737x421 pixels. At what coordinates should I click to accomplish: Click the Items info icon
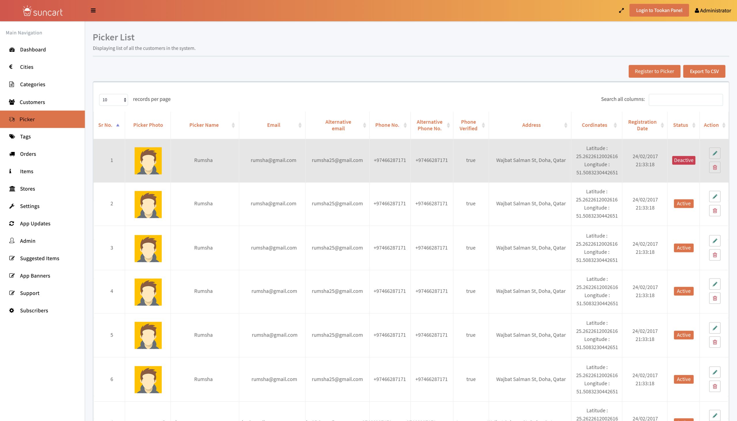pyautogui.click(x=10, y=171)
